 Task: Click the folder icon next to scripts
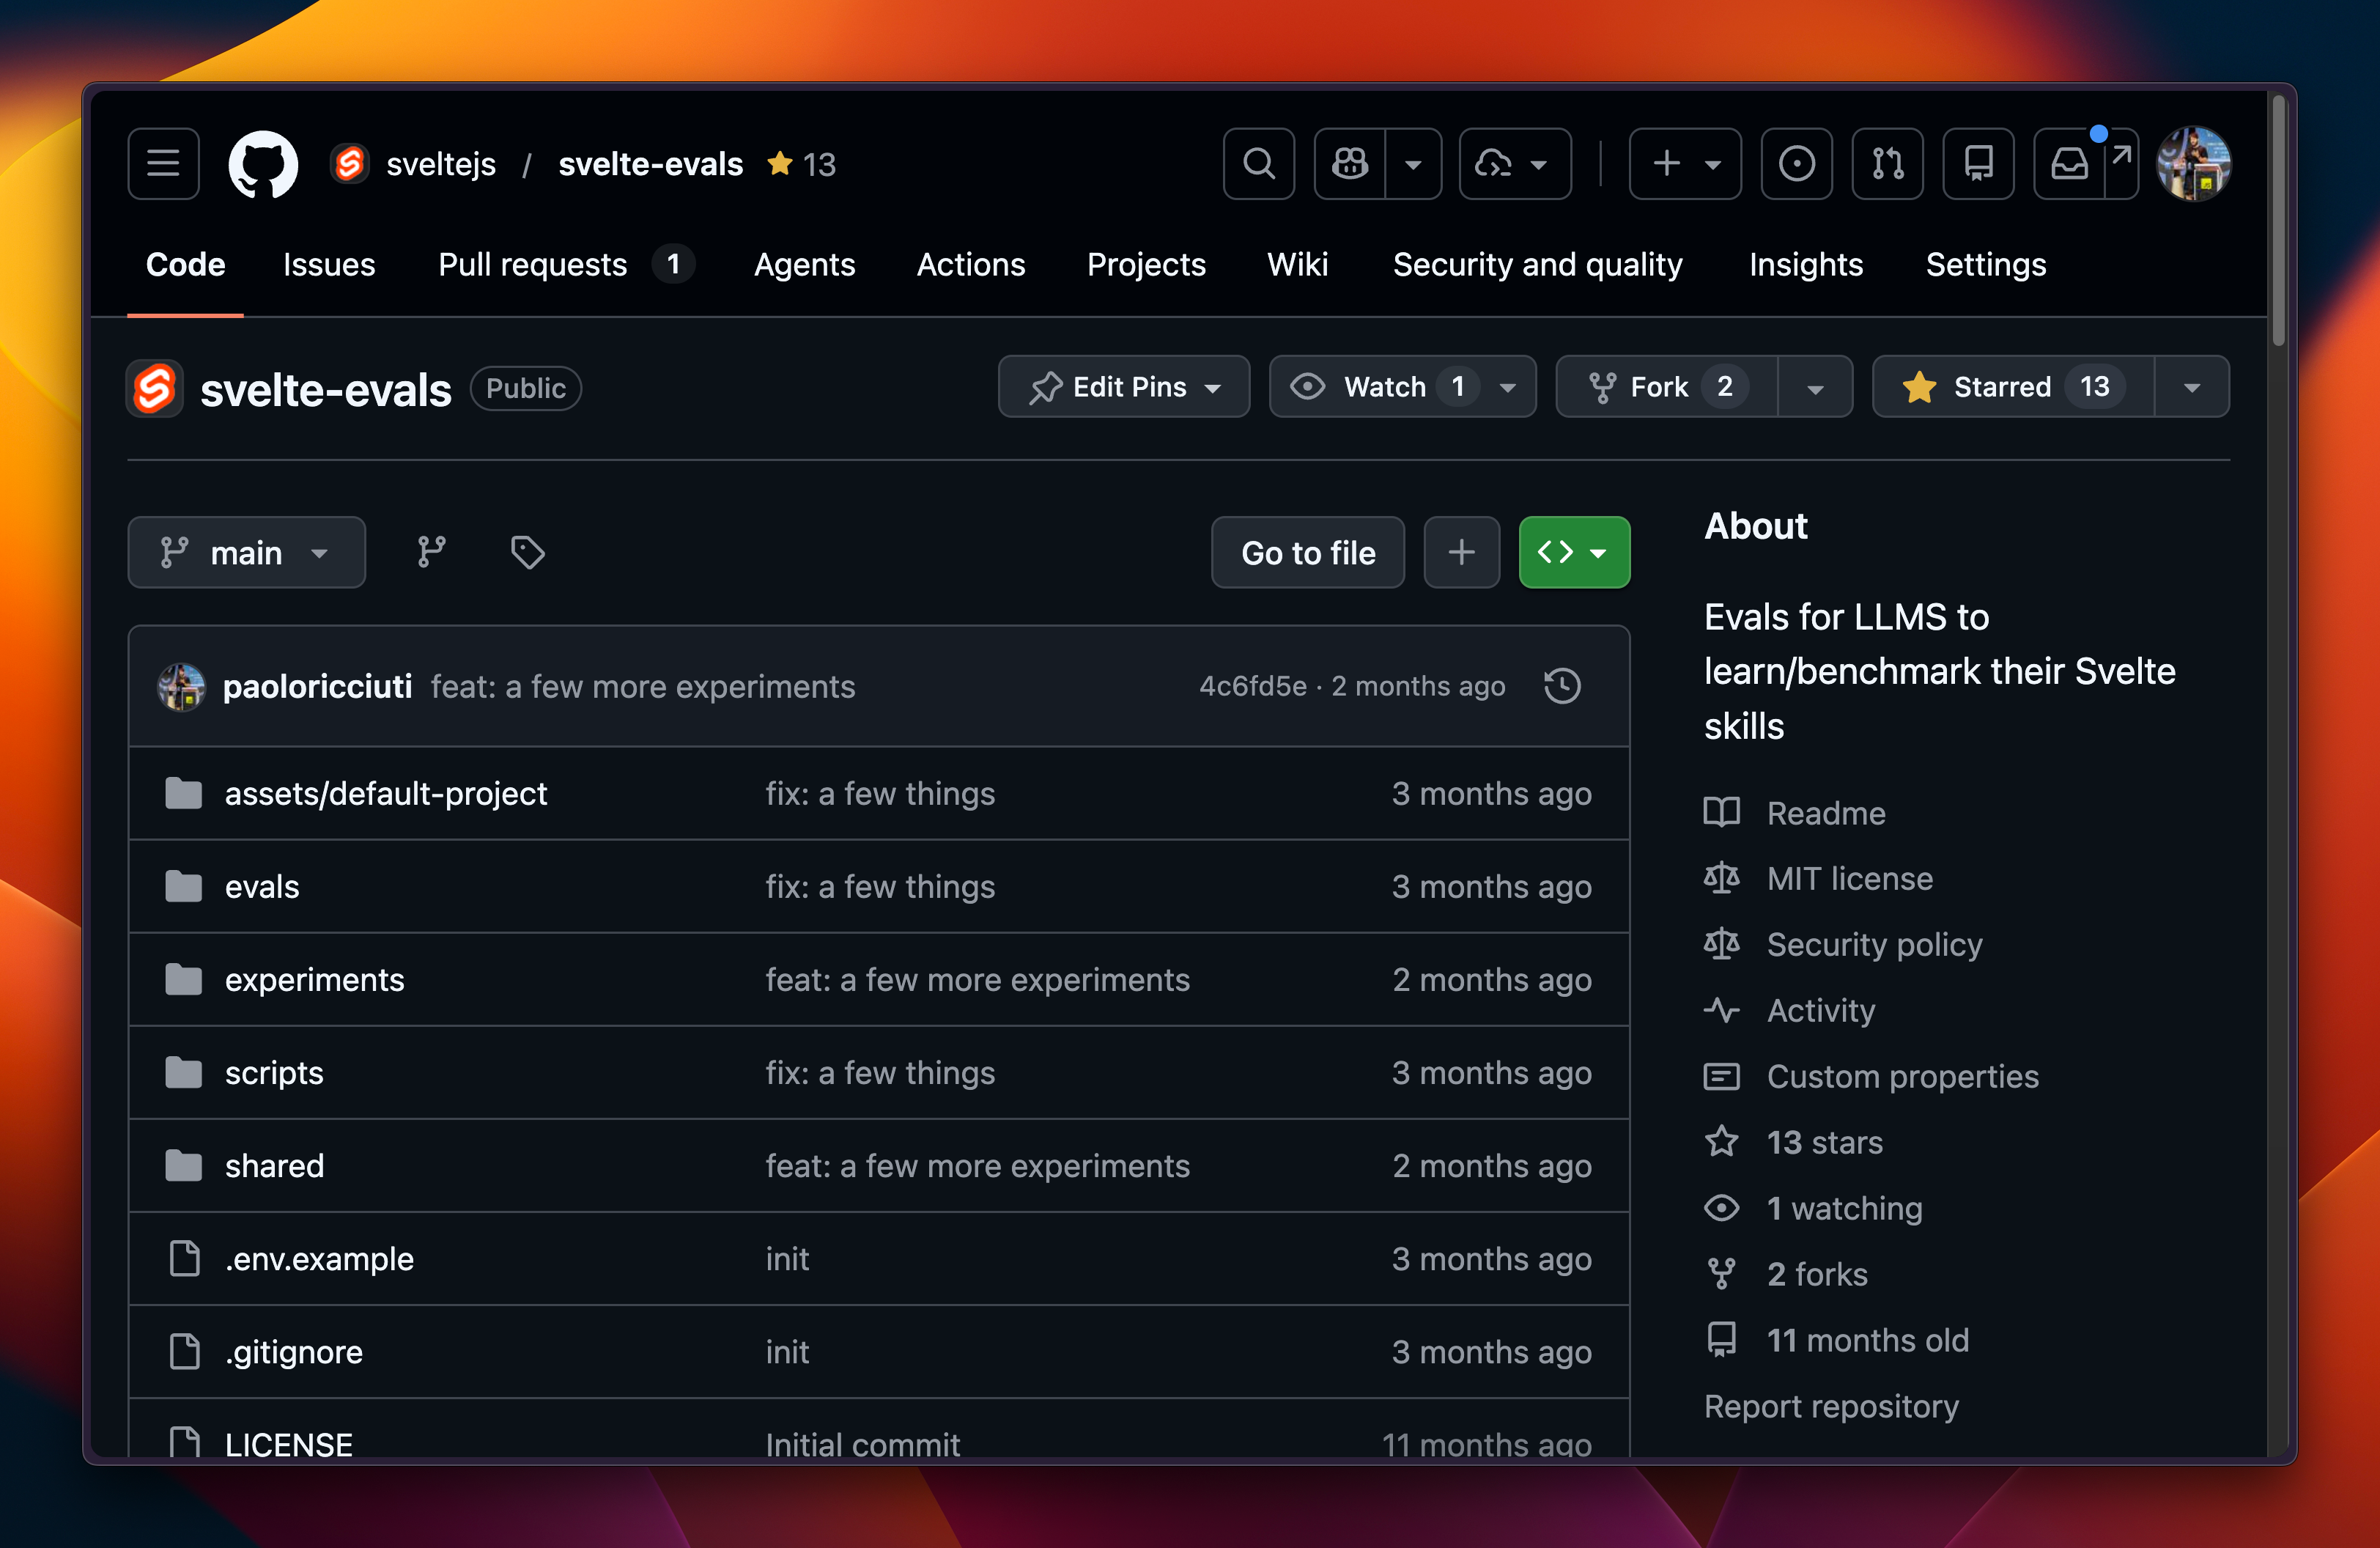click(184, 1072)
